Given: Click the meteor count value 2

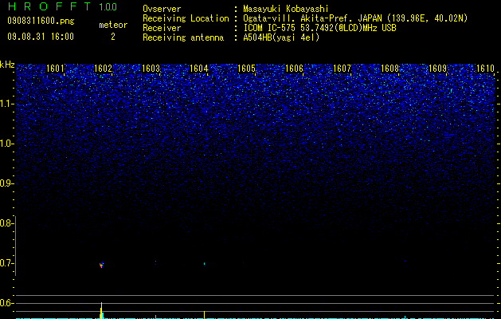Looking at the screenshot, I should [x=113, y=37].
